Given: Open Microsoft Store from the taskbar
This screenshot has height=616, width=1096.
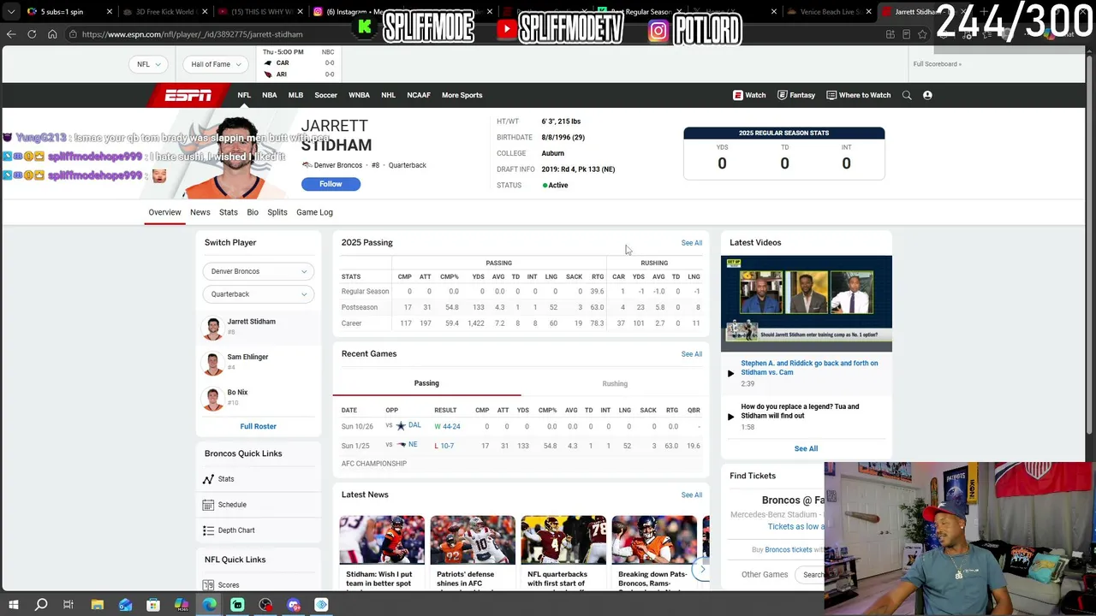Looking at the screenshot, I should click(153, 605).
